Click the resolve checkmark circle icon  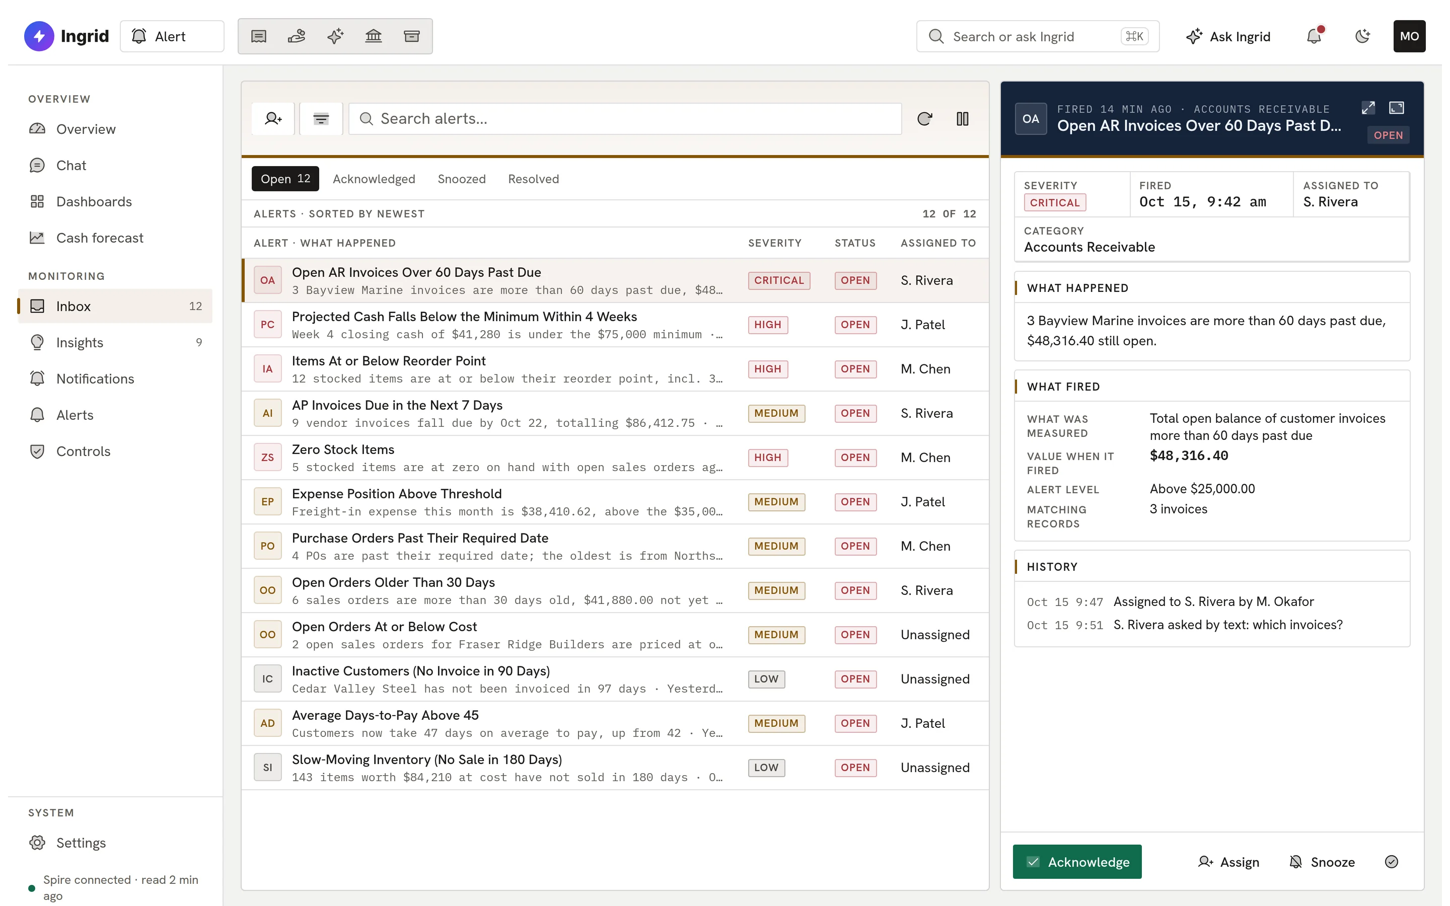click(x=1391, y=862)
